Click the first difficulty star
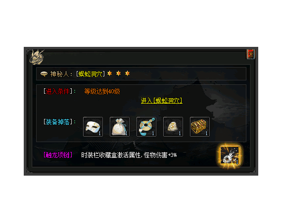This screenshot has width=281, height=222. 109,74
